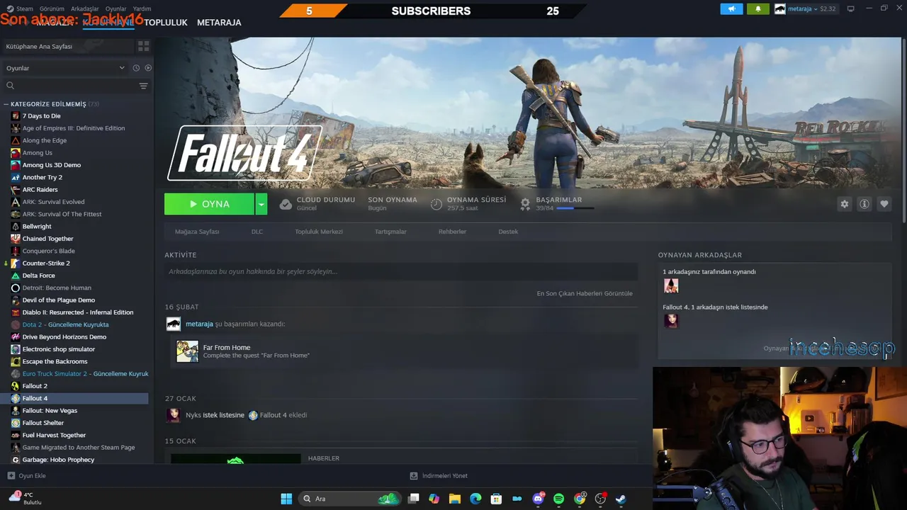The image size is (907, 510).
Task: Open Microsoft Edge from the taskbar
Action: tap(475, 499)
